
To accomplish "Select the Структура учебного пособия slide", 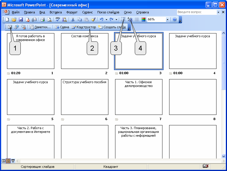I will (x=84, y=97).
